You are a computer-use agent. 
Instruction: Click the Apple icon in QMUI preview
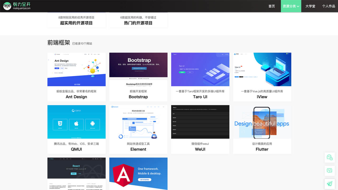[76, 124]
